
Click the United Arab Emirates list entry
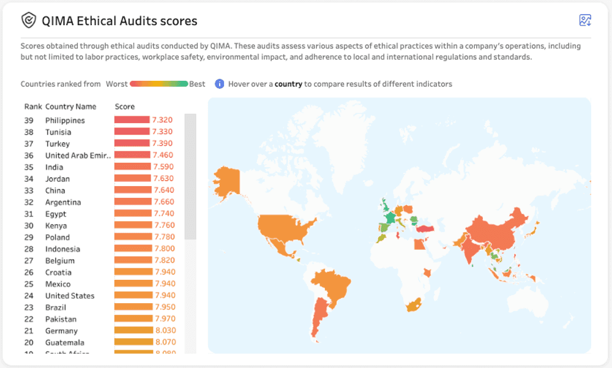point(78,156)
